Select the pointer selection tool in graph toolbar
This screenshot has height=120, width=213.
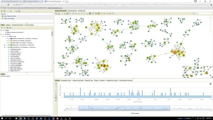(65, 13)
